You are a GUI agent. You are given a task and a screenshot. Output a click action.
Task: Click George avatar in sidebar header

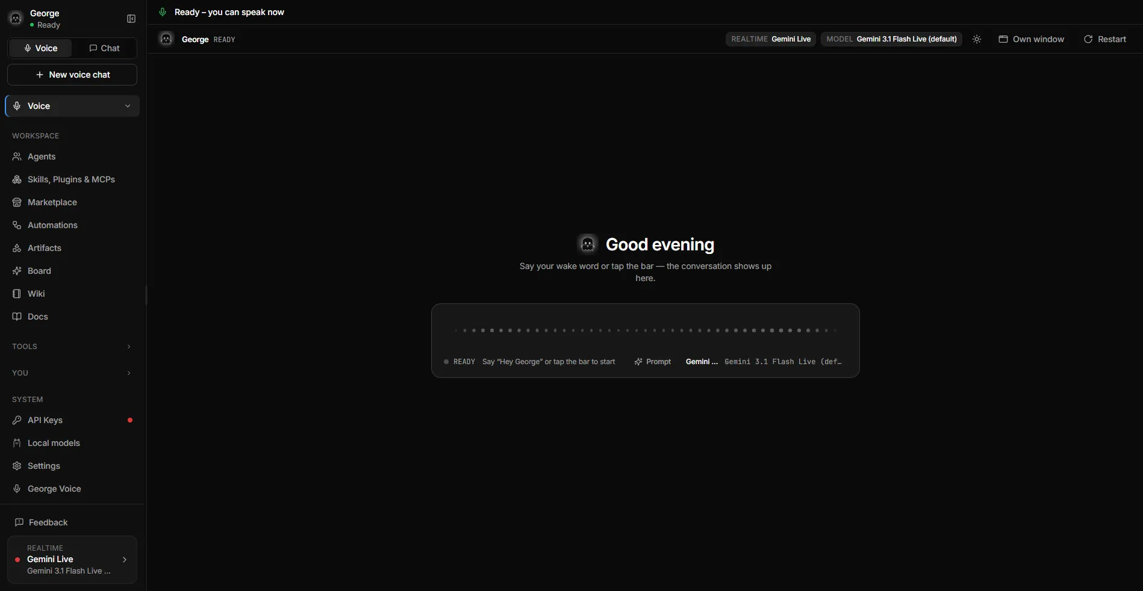(x=16, y=19)
